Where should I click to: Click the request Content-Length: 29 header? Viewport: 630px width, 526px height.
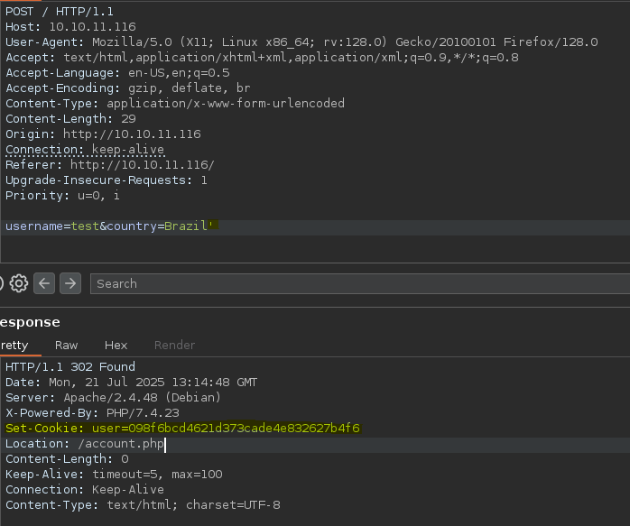click(x=70, y=119)
